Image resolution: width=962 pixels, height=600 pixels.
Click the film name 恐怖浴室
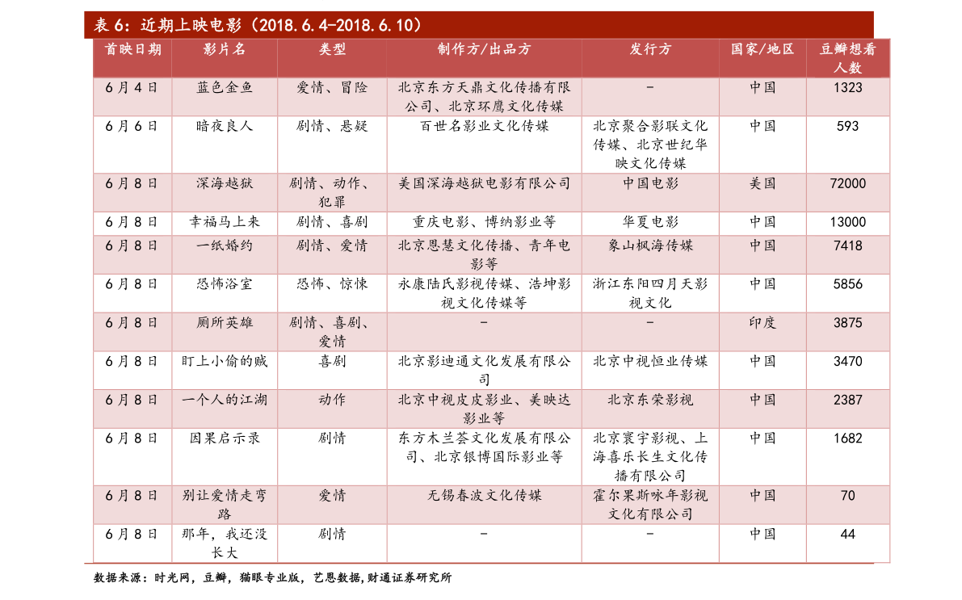(225, 284)
